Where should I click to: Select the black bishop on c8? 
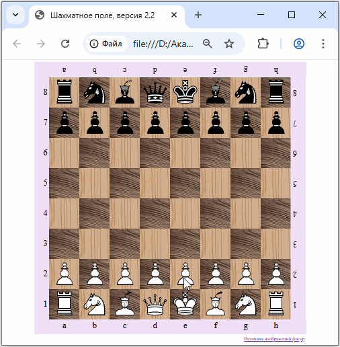pyautogui.click(x=125, y=92)
